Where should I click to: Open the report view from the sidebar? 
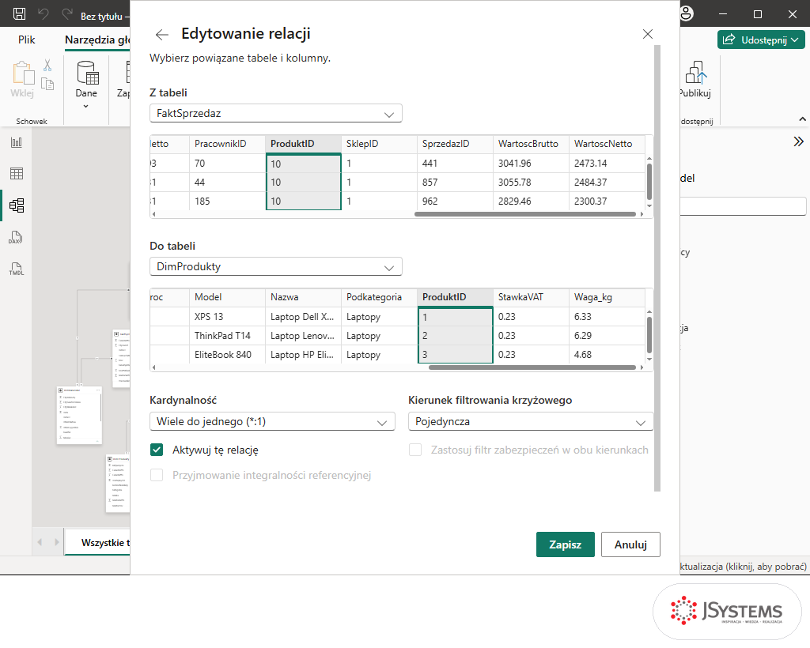[17, 142]
